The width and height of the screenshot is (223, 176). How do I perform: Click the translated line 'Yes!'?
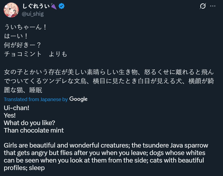pos(10,115)
